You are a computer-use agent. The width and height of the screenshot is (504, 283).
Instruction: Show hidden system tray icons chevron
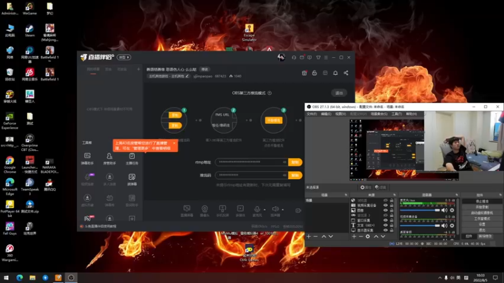tap(440, 278)
